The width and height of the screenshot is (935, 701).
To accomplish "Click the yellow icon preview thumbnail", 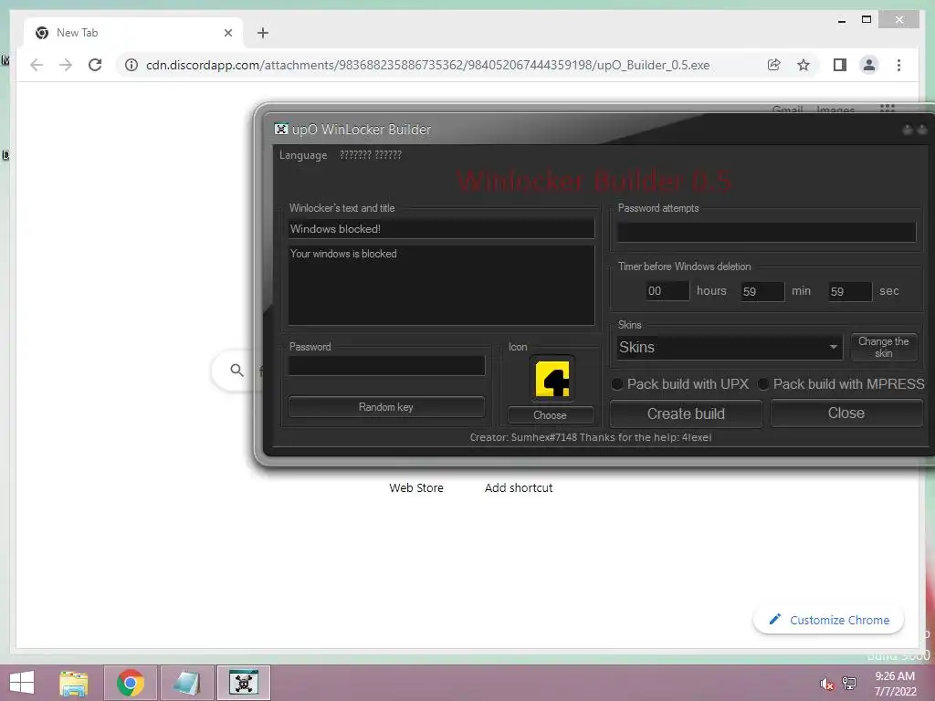I will click(552, 379).
